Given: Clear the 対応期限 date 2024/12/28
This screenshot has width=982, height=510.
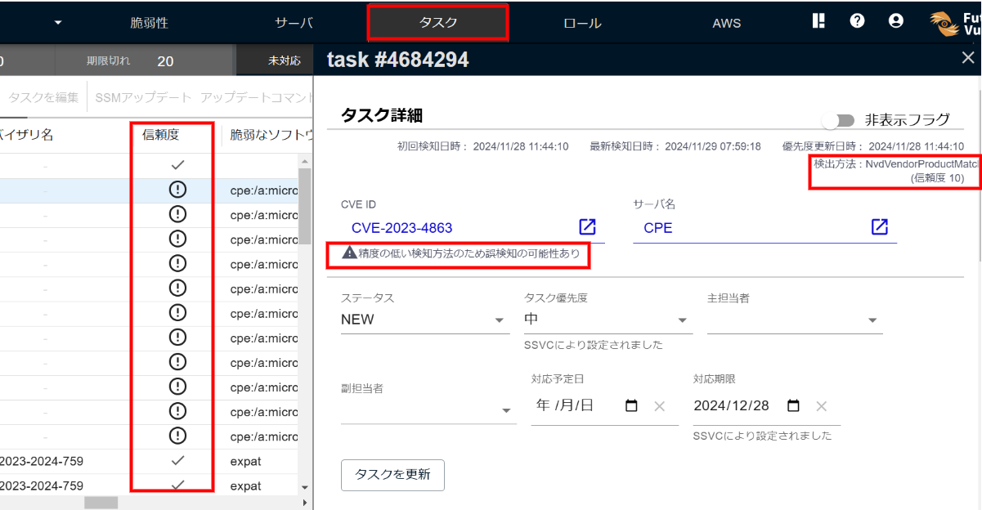Looking at the screenshot, I should pyautogui.click(x=822, y=406).
